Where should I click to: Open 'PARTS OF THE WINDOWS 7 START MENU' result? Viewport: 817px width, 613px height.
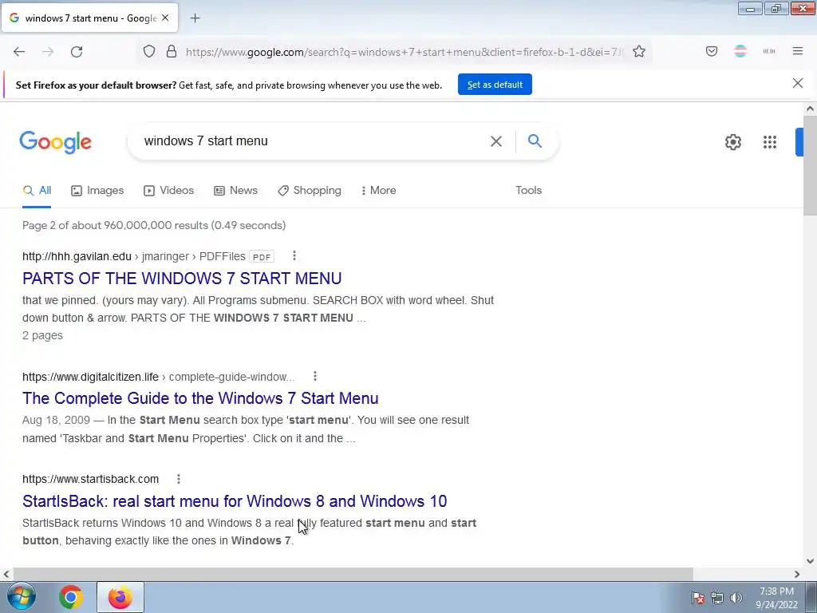182,279
